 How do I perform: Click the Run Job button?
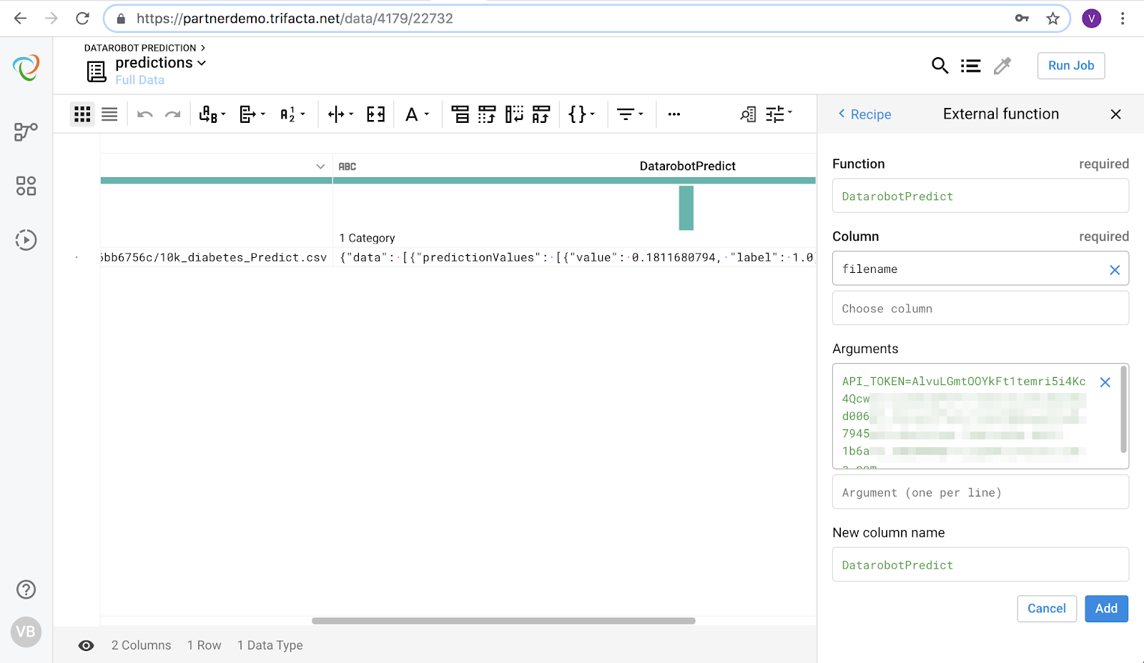point(1071,66)
